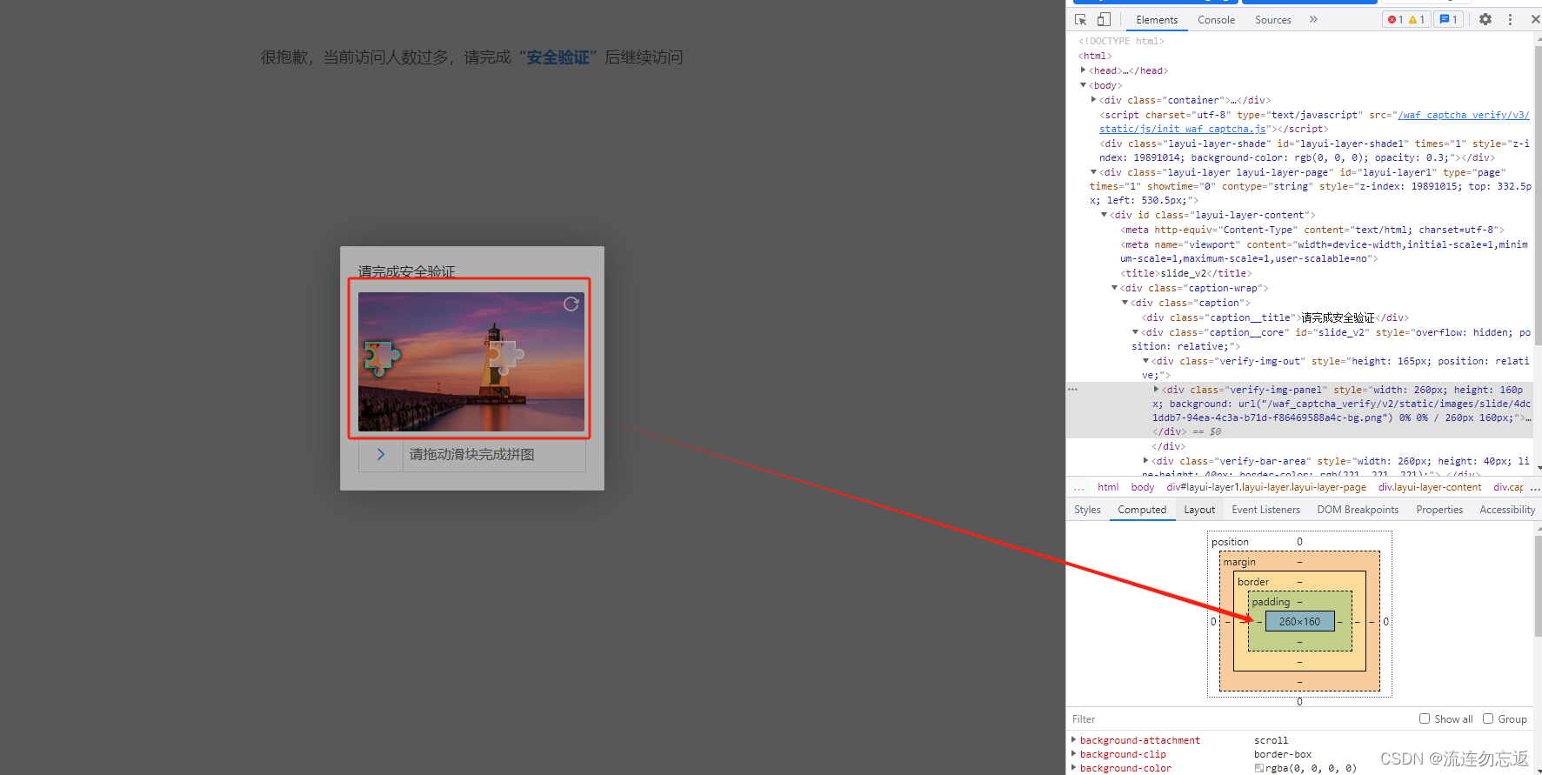Click the title slide_v2 line in DOM tree
Viewport: 1542px width, 775px height.
click(x=1186, y=273)
